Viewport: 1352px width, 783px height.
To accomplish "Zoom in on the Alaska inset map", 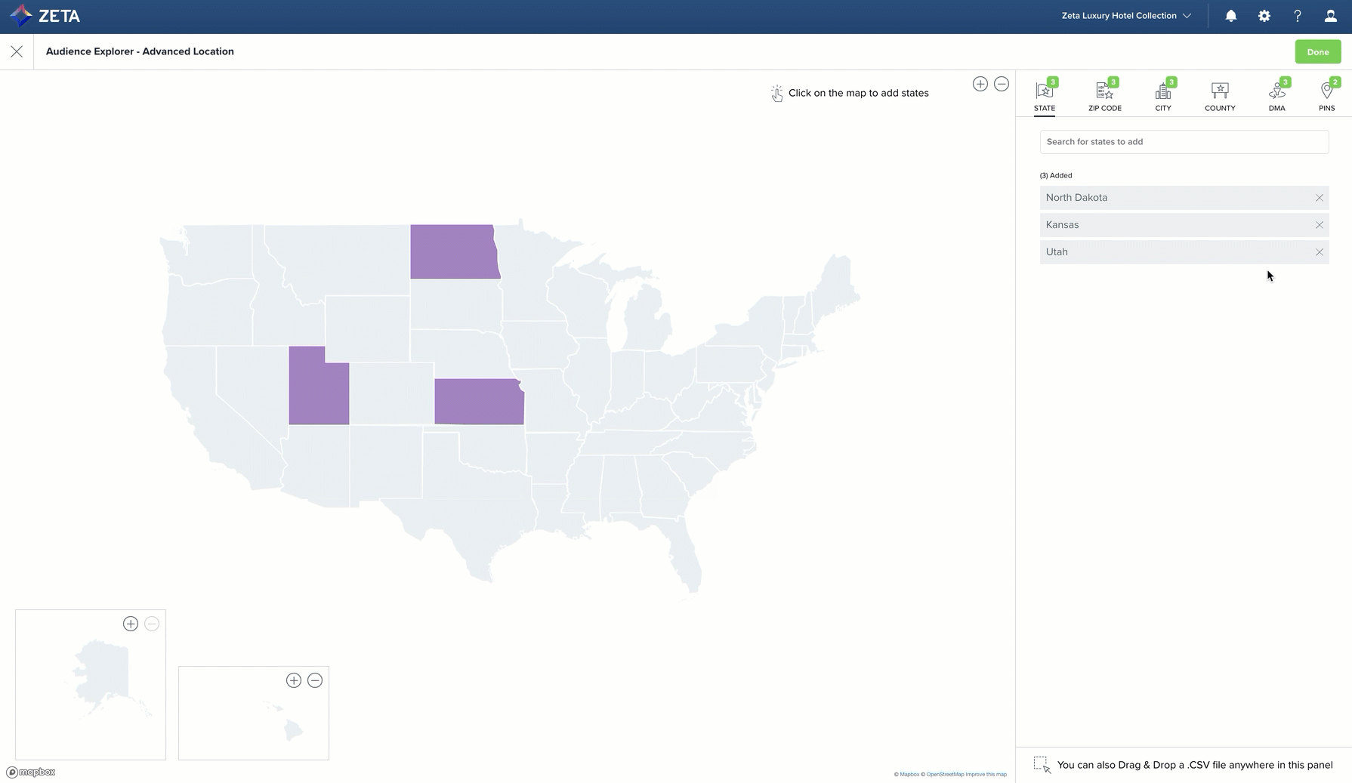I will 131,624.
